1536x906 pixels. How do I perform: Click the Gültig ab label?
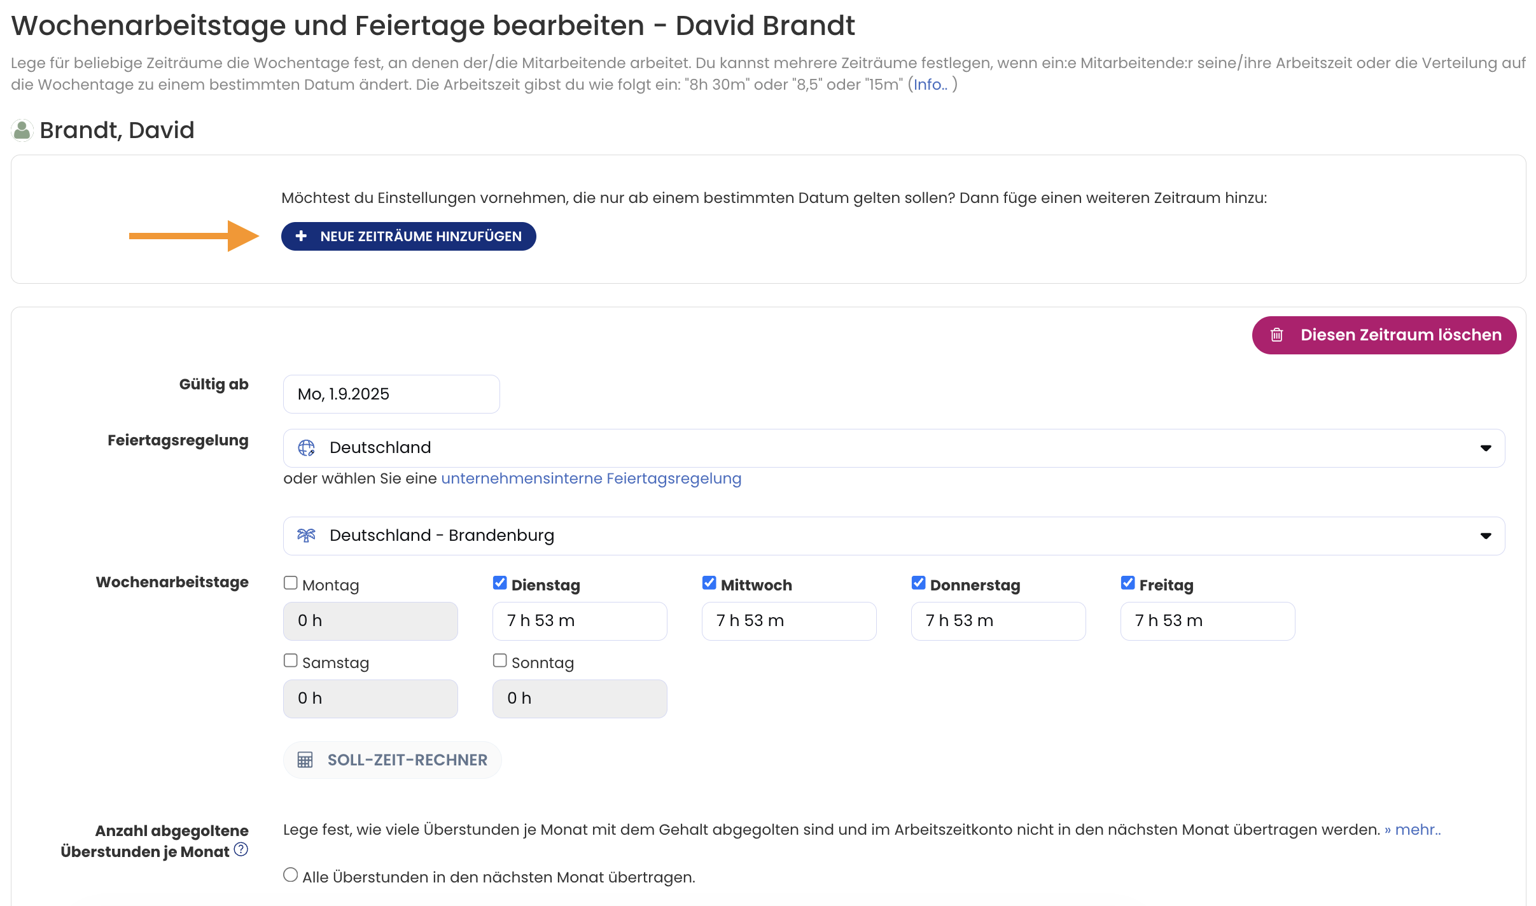[x=214, y=384]
